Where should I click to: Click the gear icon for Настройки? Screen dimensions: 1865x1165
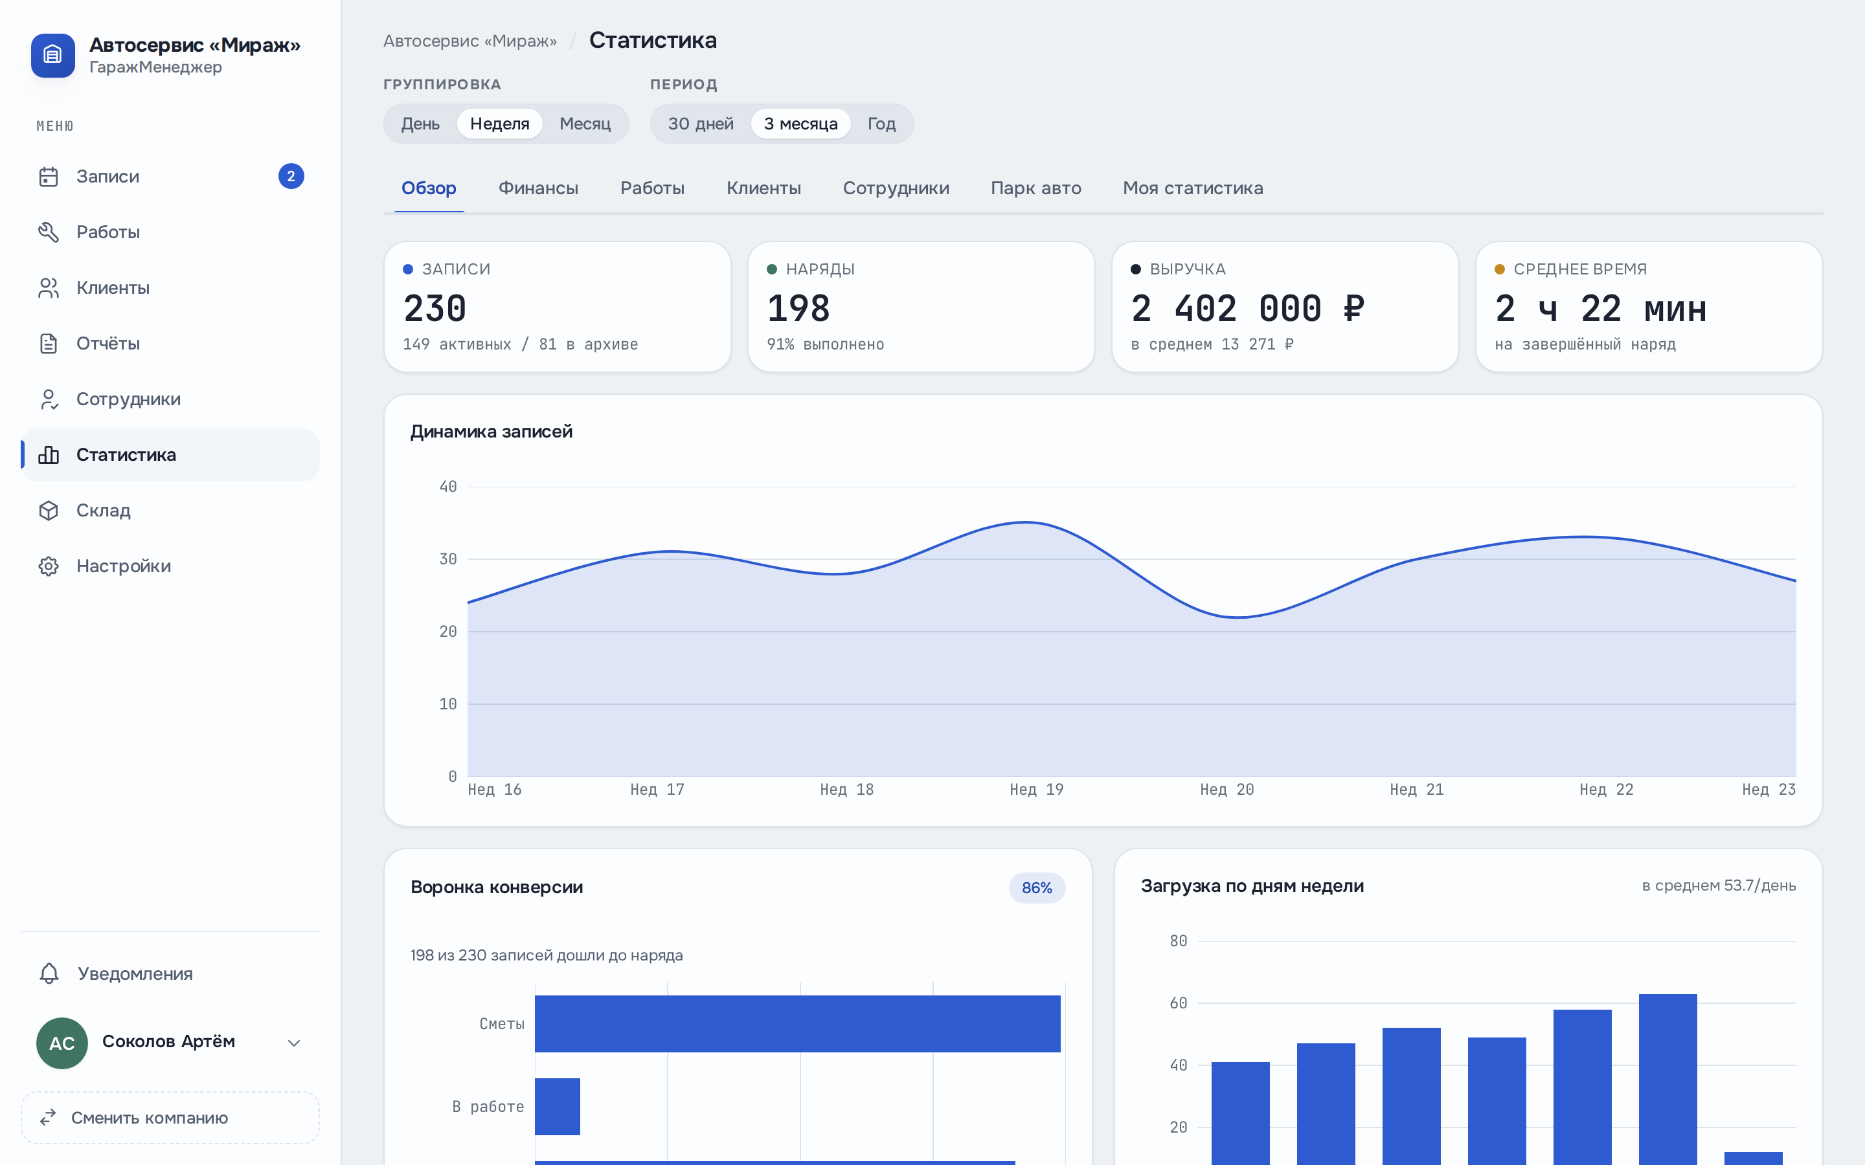(x=49, y=566)
